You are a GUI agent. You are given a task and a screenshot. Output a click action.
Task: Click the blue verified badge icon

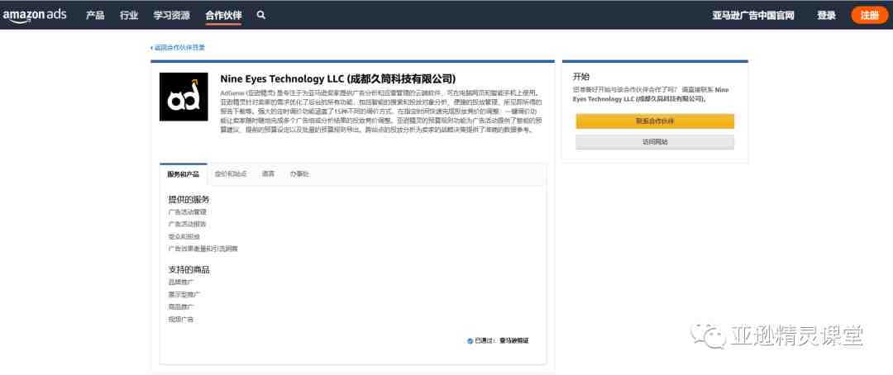(x=470, y=341)
